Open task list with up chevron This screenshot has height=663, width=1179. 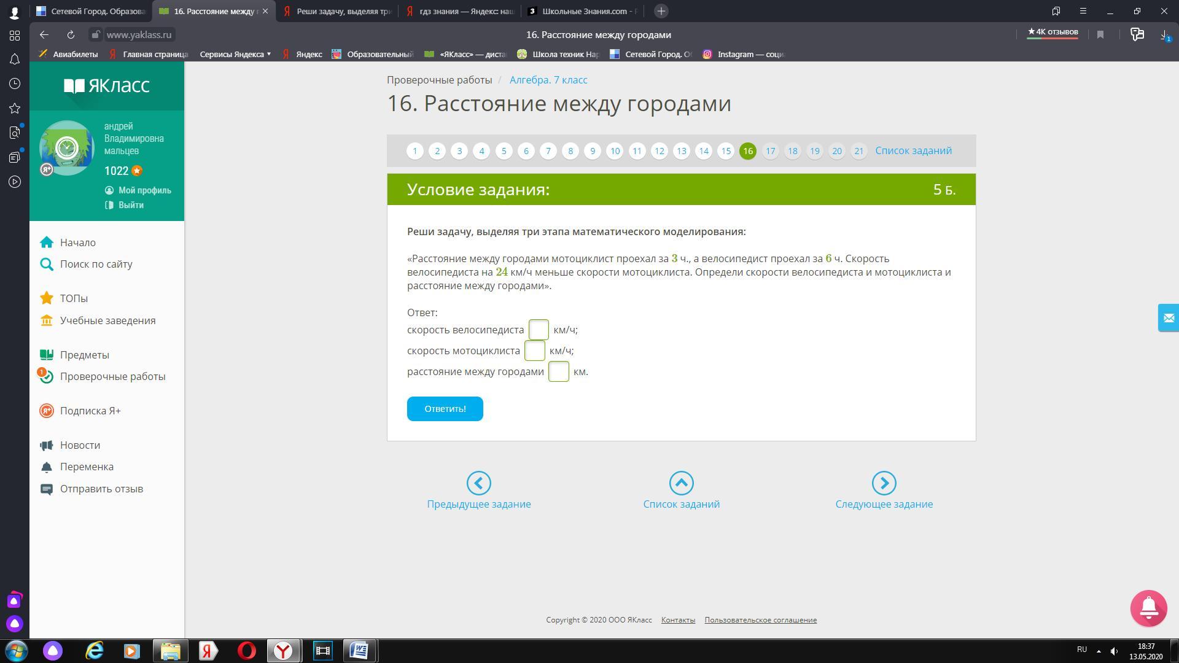click(681, 483)
